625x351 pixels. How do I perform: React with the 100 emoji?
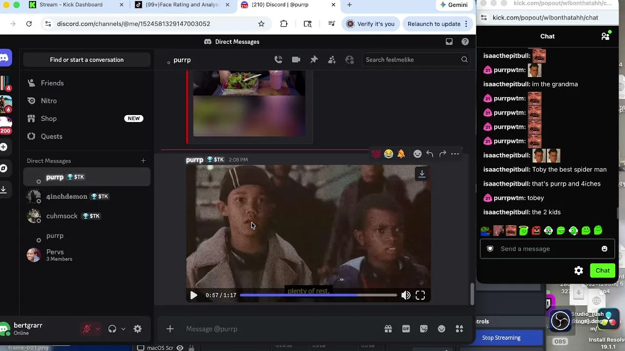pyautogui.click(x=376, y=154)
